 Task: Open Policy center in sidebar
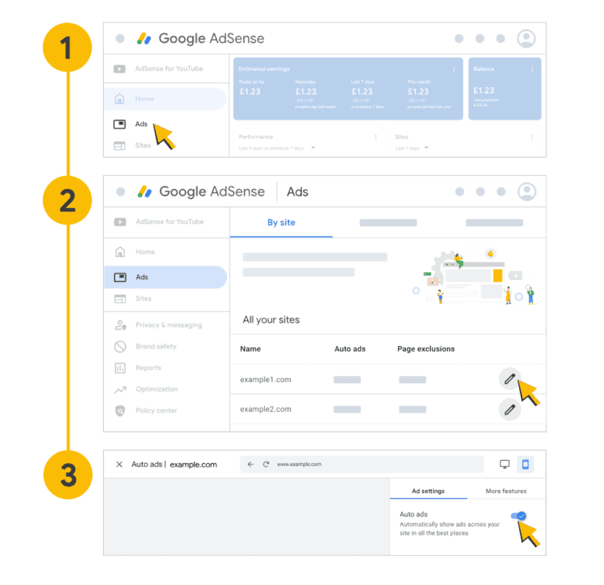pyautogui.click(x=156, y=410)
